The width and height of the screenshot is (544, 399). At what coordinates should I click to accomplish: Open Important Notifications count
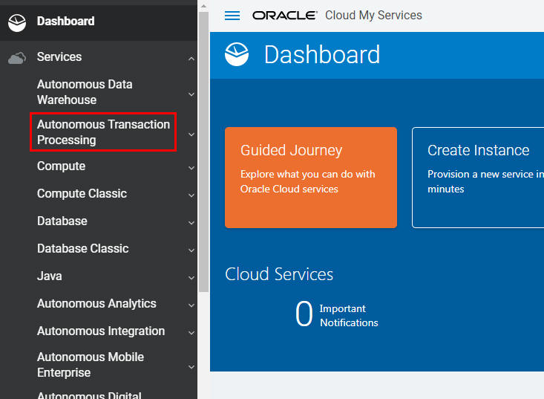coord(304,315)
